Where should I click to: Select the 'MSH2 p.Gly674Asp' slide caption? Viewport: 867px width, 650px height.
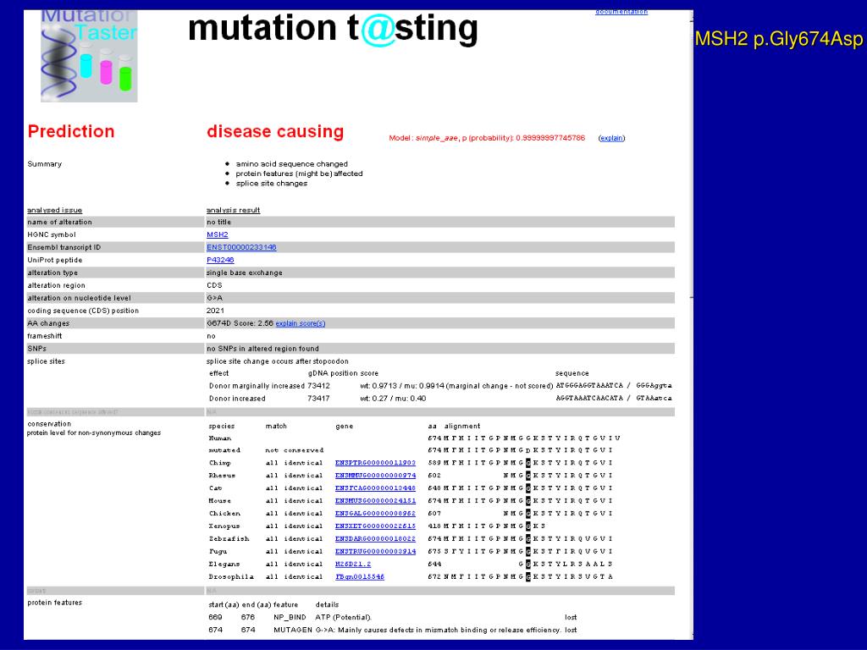pyautogui.click(x=779, y=39)
